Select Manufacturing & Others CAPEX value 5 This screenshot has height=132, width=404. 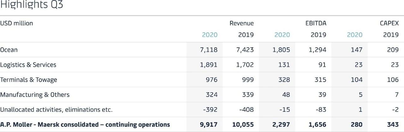coord(360,95)
